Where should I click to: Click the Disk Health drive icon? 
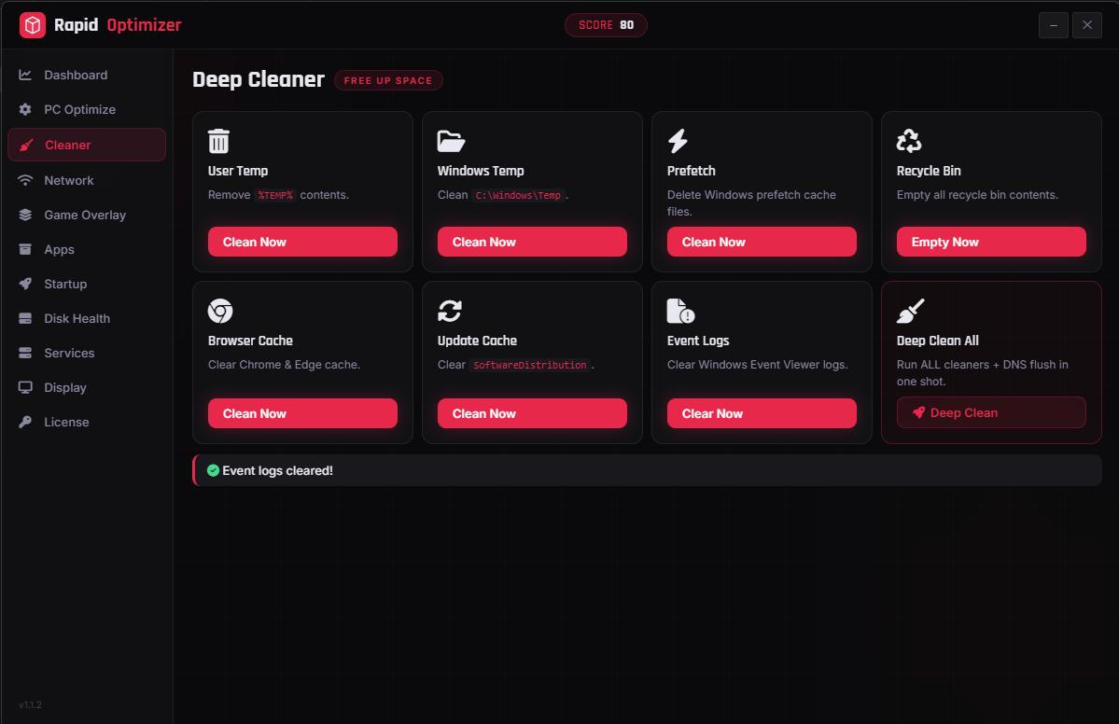pos(25,319)
